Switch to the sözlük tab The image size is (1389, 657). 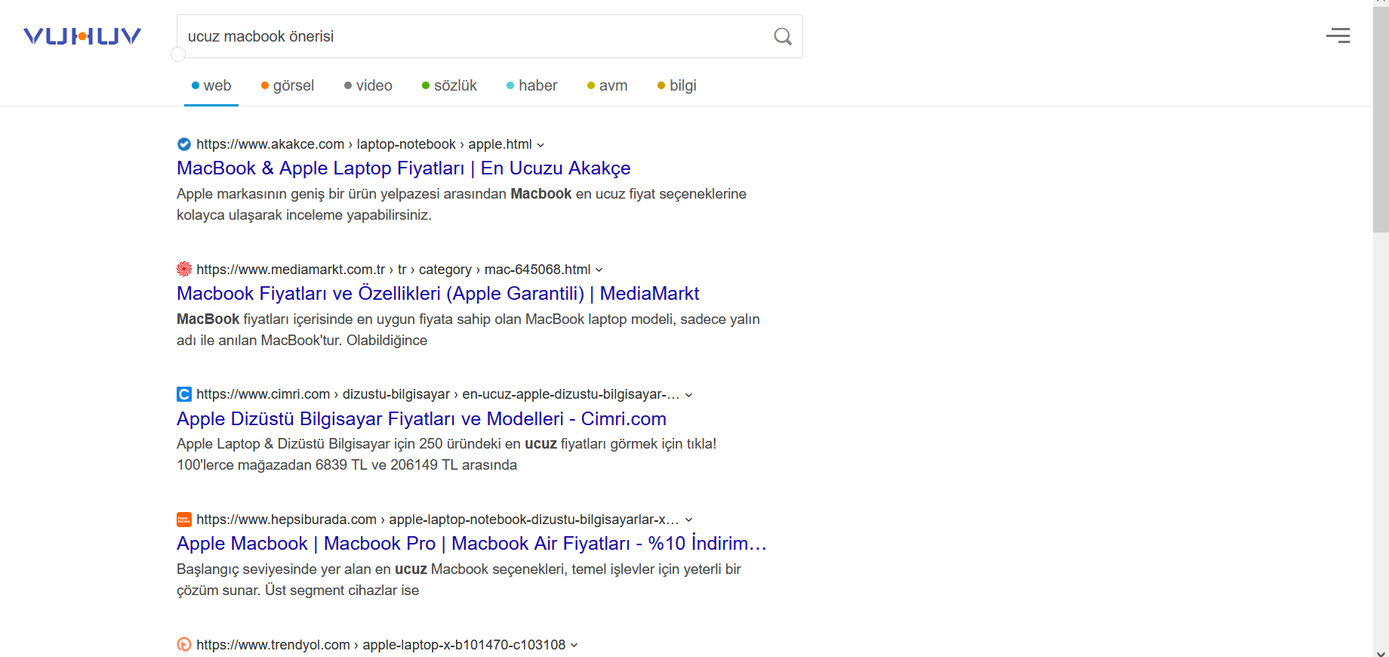[x=449, y=85]
